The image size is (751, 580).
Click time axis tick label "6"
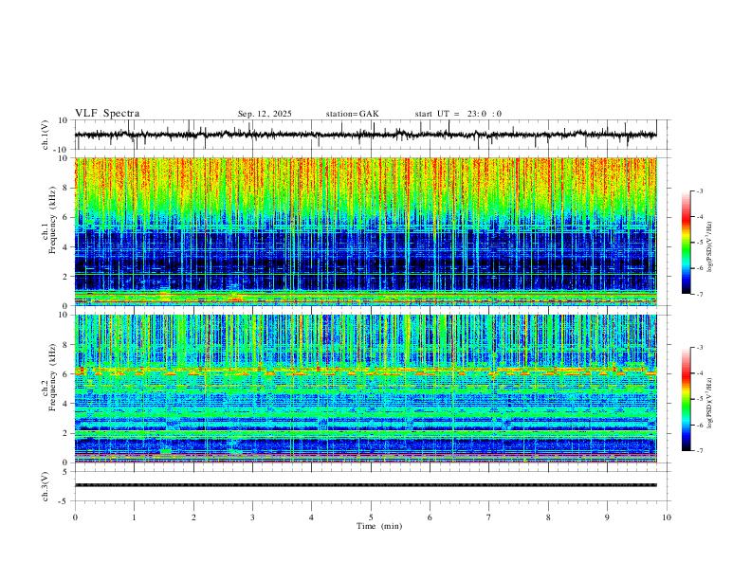click(x=430, y=517)
